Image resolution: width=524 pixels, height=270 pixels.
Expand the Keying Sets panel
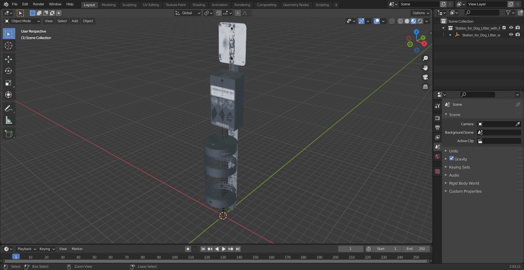point(459,167)
